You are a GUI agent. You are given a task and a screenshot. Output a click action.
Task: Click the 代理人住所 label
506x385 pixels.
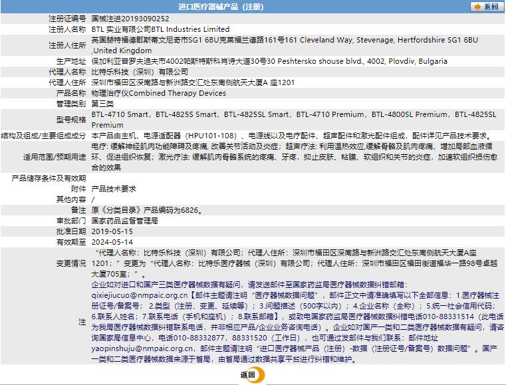tap(67, 82)
